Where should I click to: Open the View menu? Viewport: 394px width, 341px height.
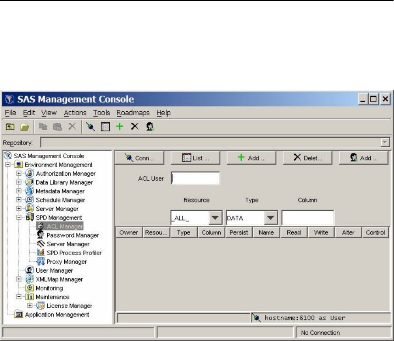[x=49, y=113]
